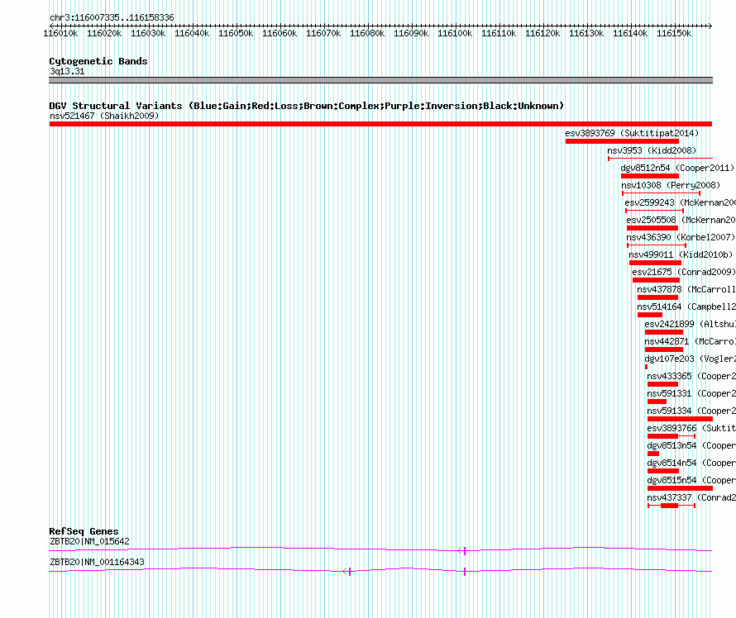Click the 116100k ruler tick label

pos(455,34)
